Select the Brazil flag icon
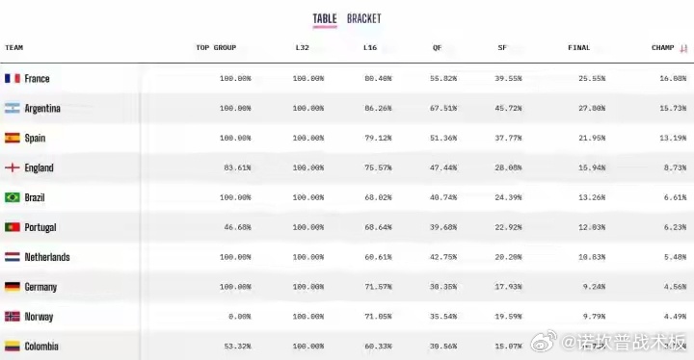The height and width of the screenshot is (360, 694). coord(13,197)
